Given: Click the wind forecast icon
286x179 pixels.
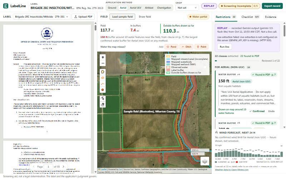Looking at the screenshot, I should tap(217, 132).
